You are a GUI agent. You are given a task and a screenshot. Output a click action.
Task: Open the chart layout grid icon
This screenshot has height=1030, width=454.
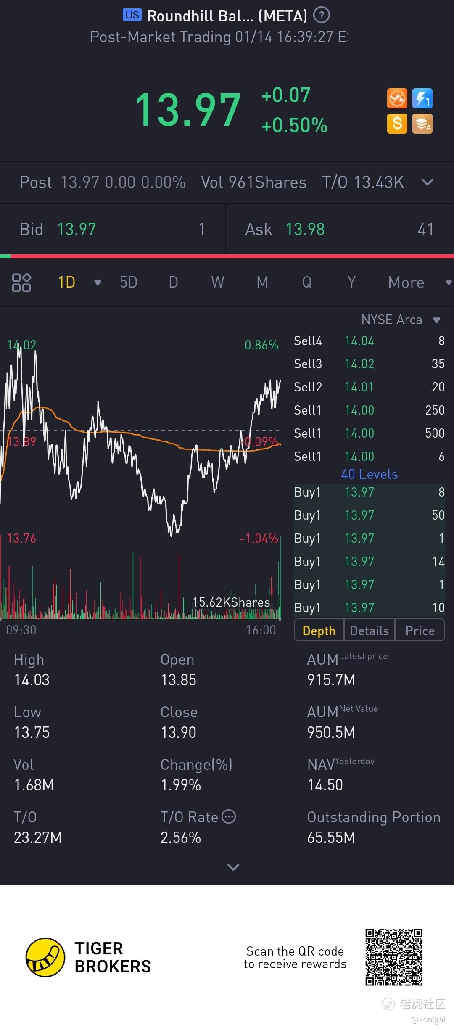(21, 282)
